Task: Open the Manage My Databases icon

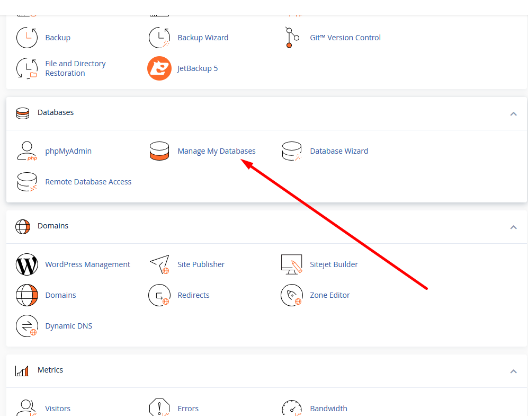Action: [x=159, y=151]
